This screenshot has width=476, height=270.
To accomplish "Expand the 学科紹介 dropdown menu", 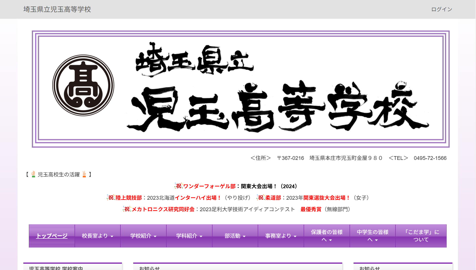I will click(x=189, y=236).
